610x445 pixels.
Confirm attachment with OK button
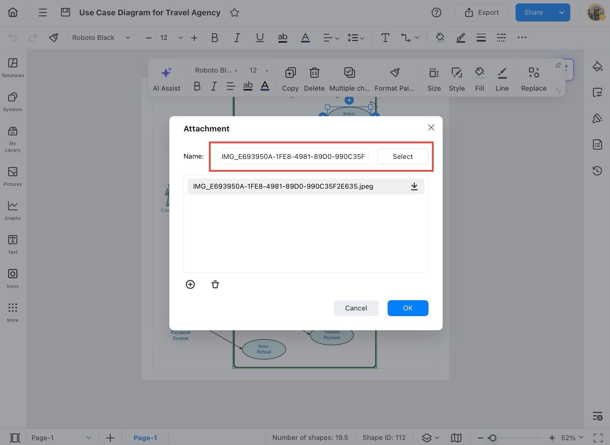point(408,308)
